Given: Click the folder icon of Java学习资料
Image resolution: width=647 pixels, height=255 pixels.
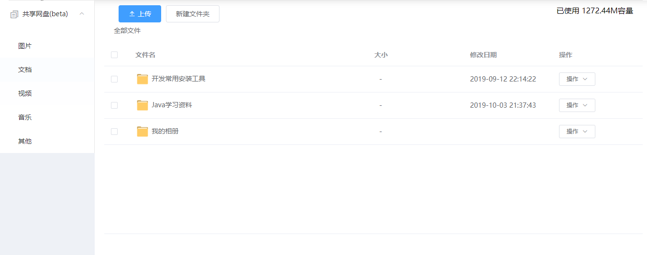Looking at the screenshot, I should point(143,105).
